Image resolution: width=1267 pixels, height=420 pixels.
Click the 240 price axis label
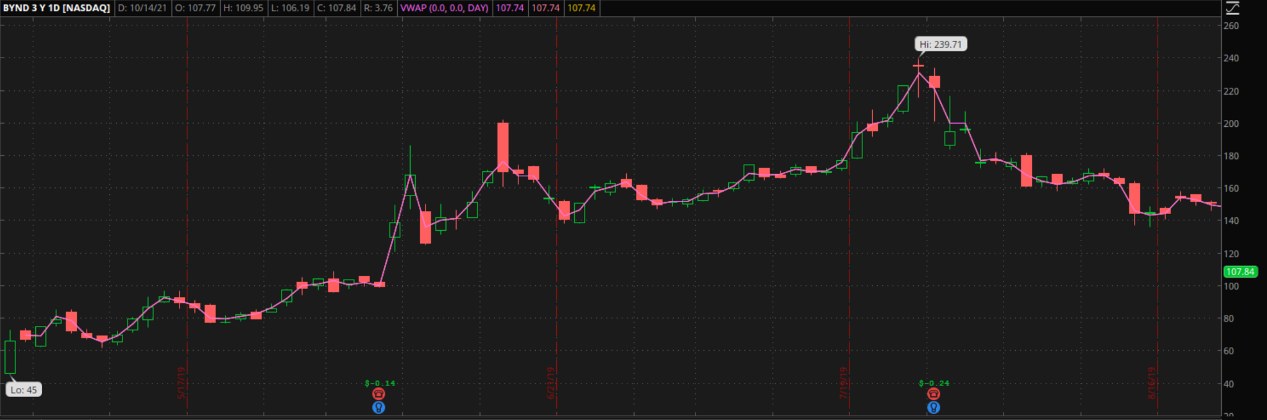tap(1231, 58)
